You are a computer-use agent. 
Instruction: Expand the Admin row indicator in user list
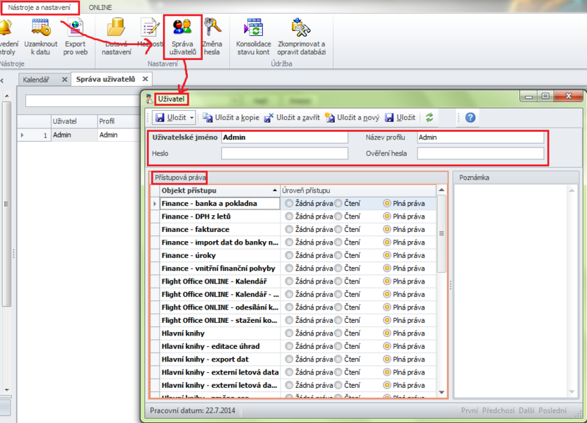(22, 135)
